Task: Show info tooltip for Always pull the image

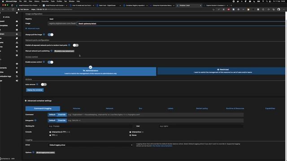Action: pos(44,34)
